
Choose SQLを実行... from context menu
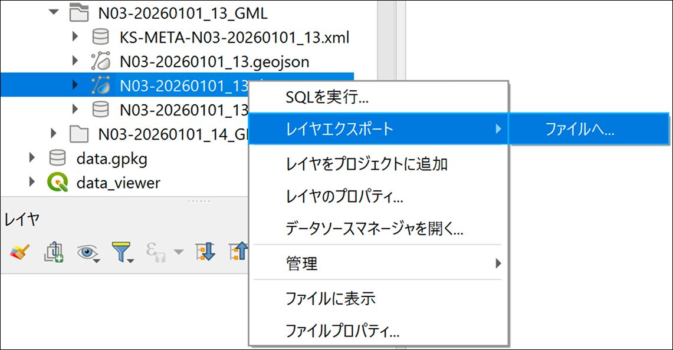coord(379,97)
